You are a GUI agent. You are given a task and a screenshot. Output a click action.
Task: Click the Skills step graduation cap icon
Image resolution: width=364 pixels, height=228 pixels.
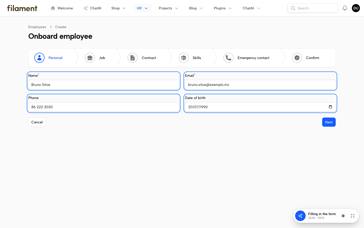[x=184, y=58]
